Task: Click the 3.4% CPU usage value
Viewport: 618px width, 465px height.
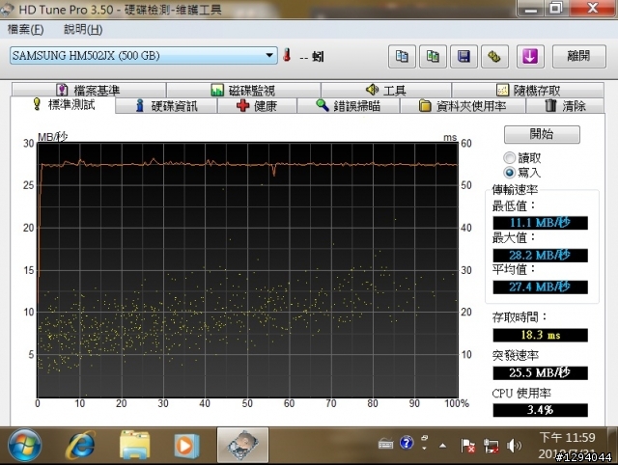Action: tap(541, 410)
